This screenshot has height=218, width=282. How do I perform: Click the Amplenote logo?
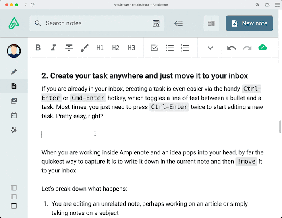coord(14,23)
